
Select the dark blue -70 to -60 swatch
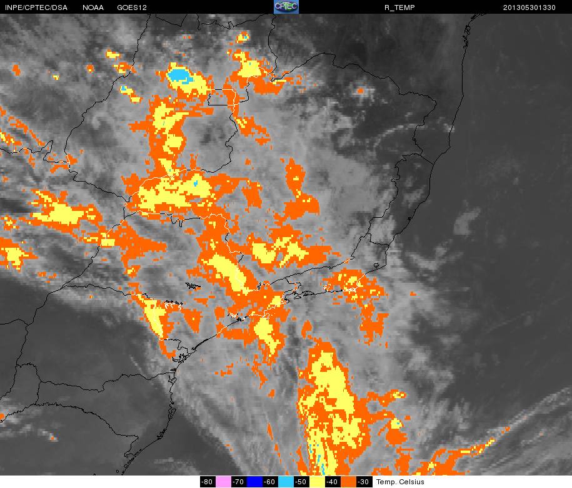[254, 482]
